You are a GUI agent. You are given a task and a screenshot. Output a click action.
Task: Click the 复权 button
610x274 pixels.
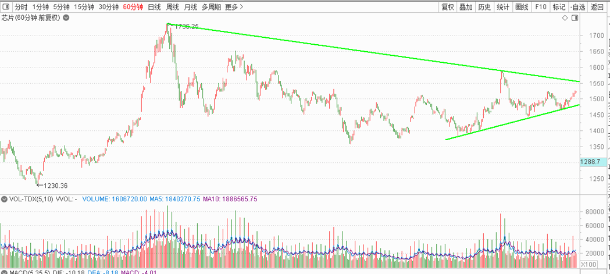point(447,6)
